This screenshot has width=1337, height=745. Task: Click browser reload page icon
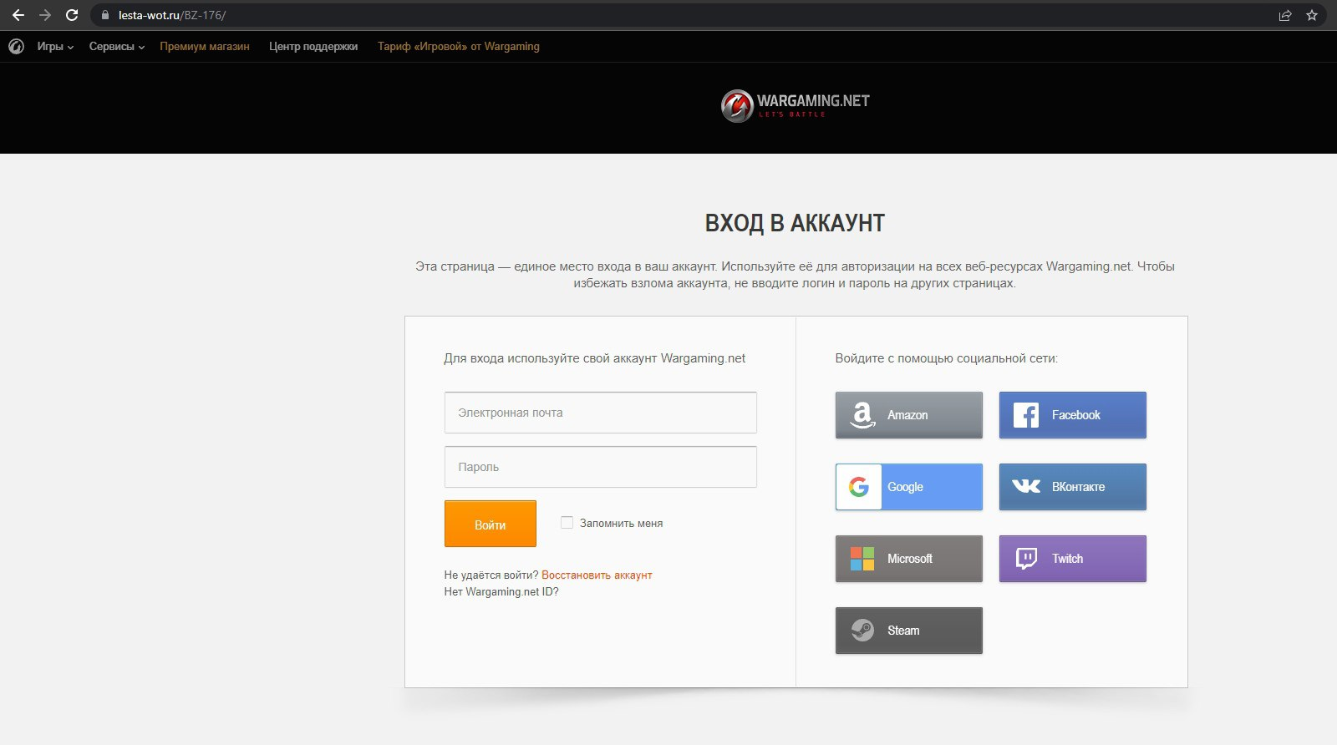(72, 15)
